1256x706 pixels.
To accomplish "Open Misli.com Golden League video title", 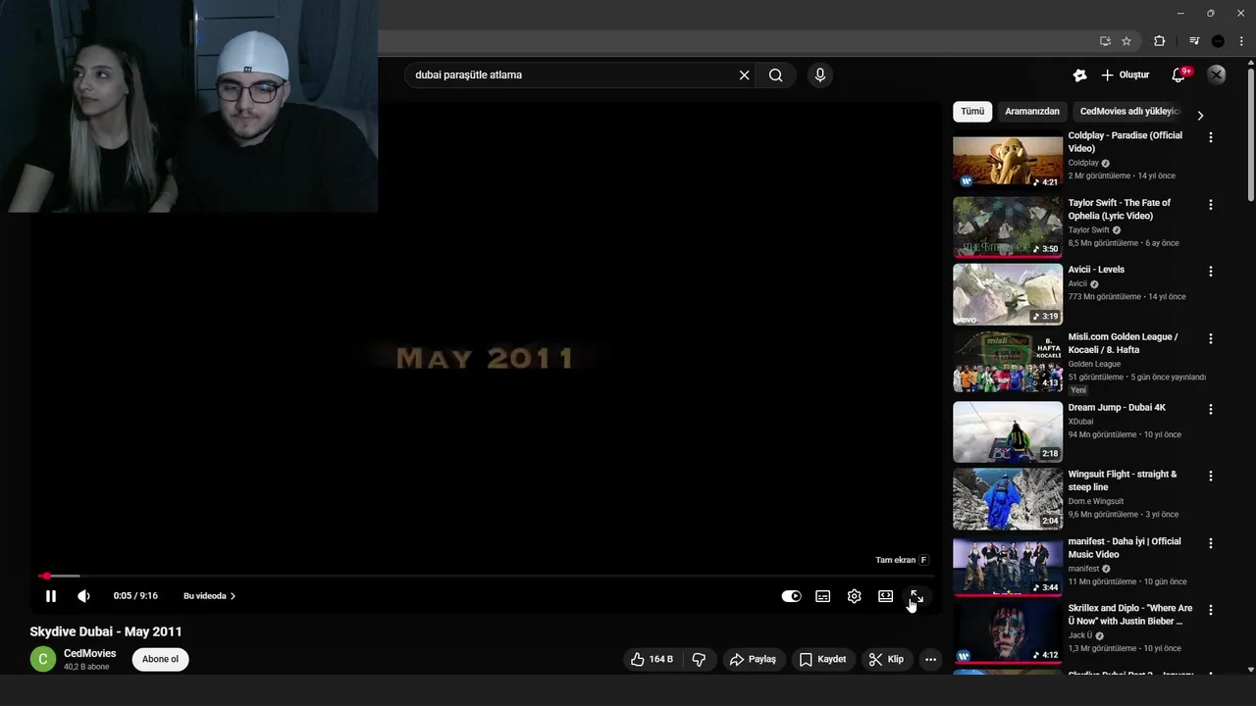I will [x=1123, y=343].
